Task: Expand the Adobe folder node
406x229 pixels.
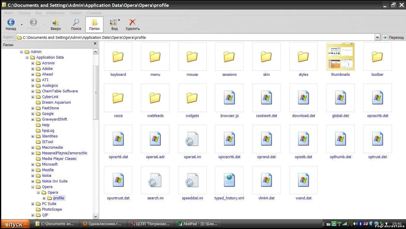Action: (33, 69)
